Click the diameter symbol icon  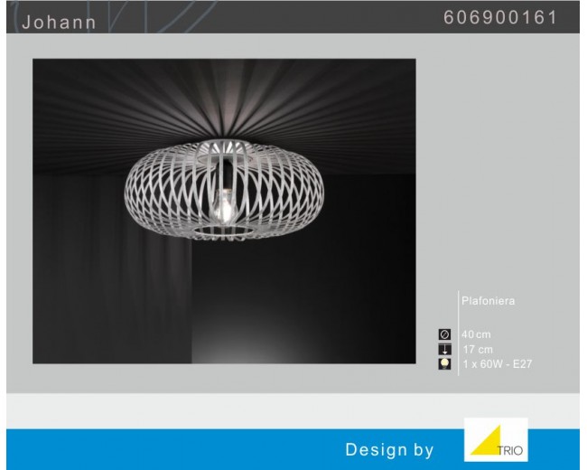point(444,334)
